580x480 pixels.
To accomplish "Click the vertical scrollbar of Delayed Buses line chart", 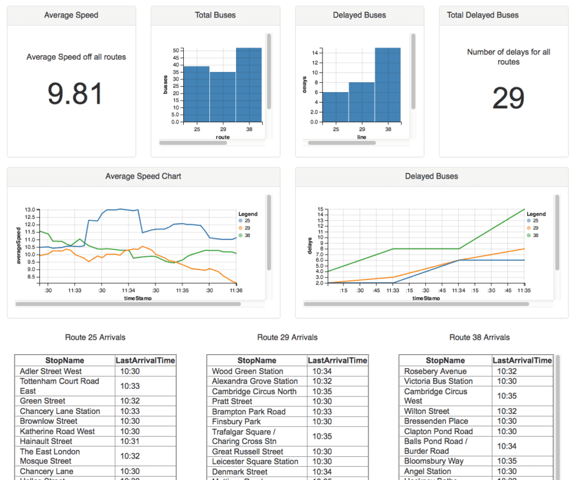I will tap(557, 232).
